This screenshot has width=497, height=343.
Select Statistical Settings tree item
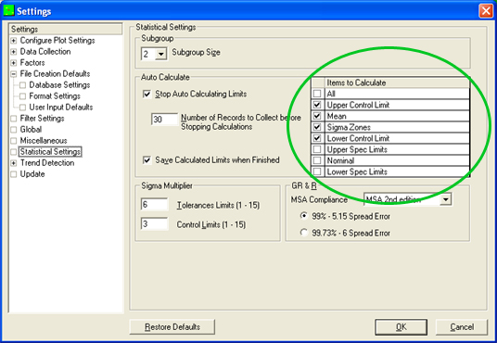tap(50, 152)
